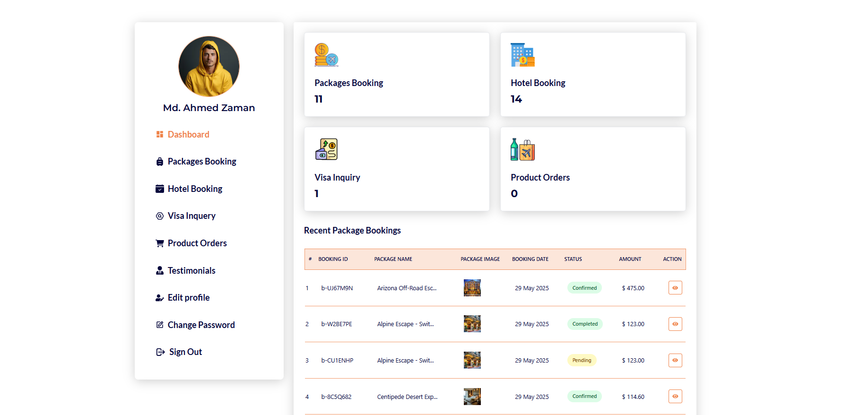Click Arizona Off-Road package image thumbnail
Screen dimensions: 852x415
pos(472,288)
